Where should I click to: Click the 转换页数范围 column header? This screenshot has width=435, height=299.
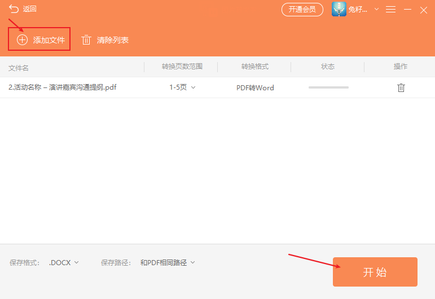[182, 67]
